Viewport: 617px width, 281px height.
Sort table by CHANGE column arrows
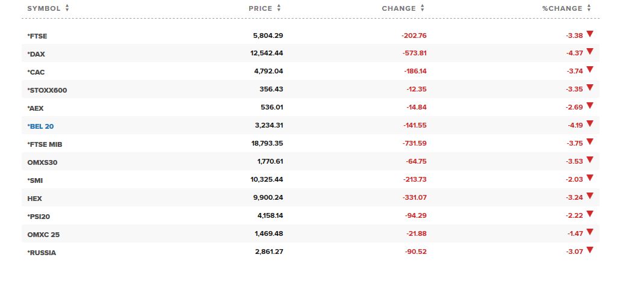pos(423,8)
